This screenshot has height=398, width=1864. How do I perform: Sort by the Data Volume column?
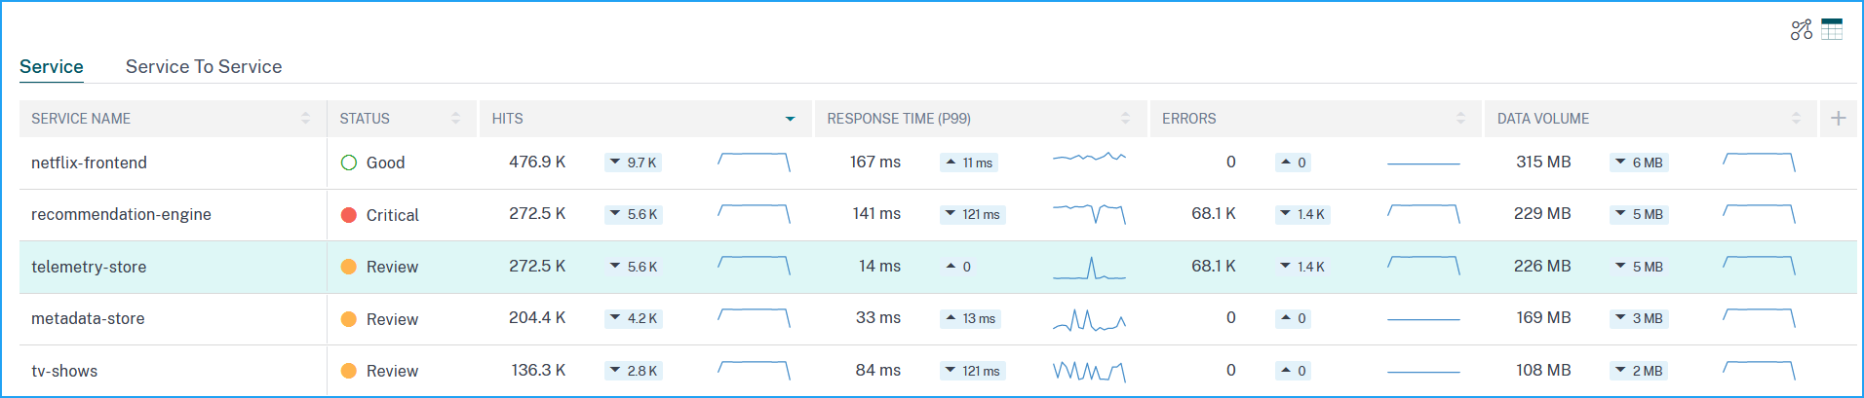coord(1795,119)
